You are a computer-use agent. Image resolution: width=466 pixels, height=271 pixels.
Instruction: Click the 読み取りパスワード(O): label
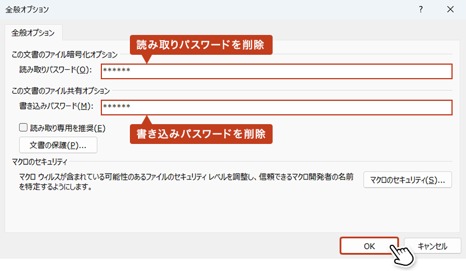55,69
